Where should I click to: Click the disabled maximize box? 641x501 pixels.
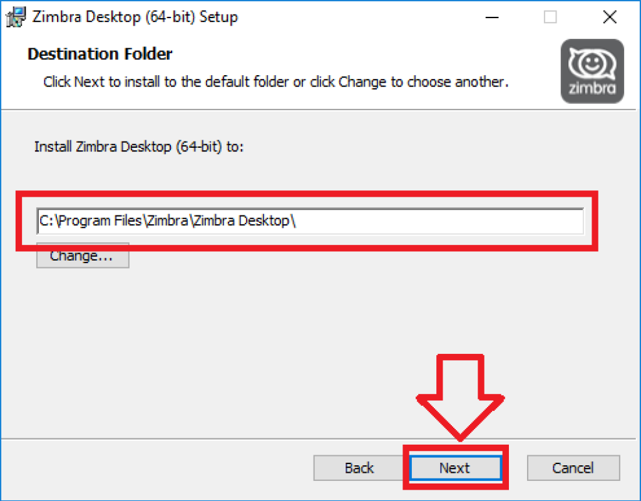point(550,17)
